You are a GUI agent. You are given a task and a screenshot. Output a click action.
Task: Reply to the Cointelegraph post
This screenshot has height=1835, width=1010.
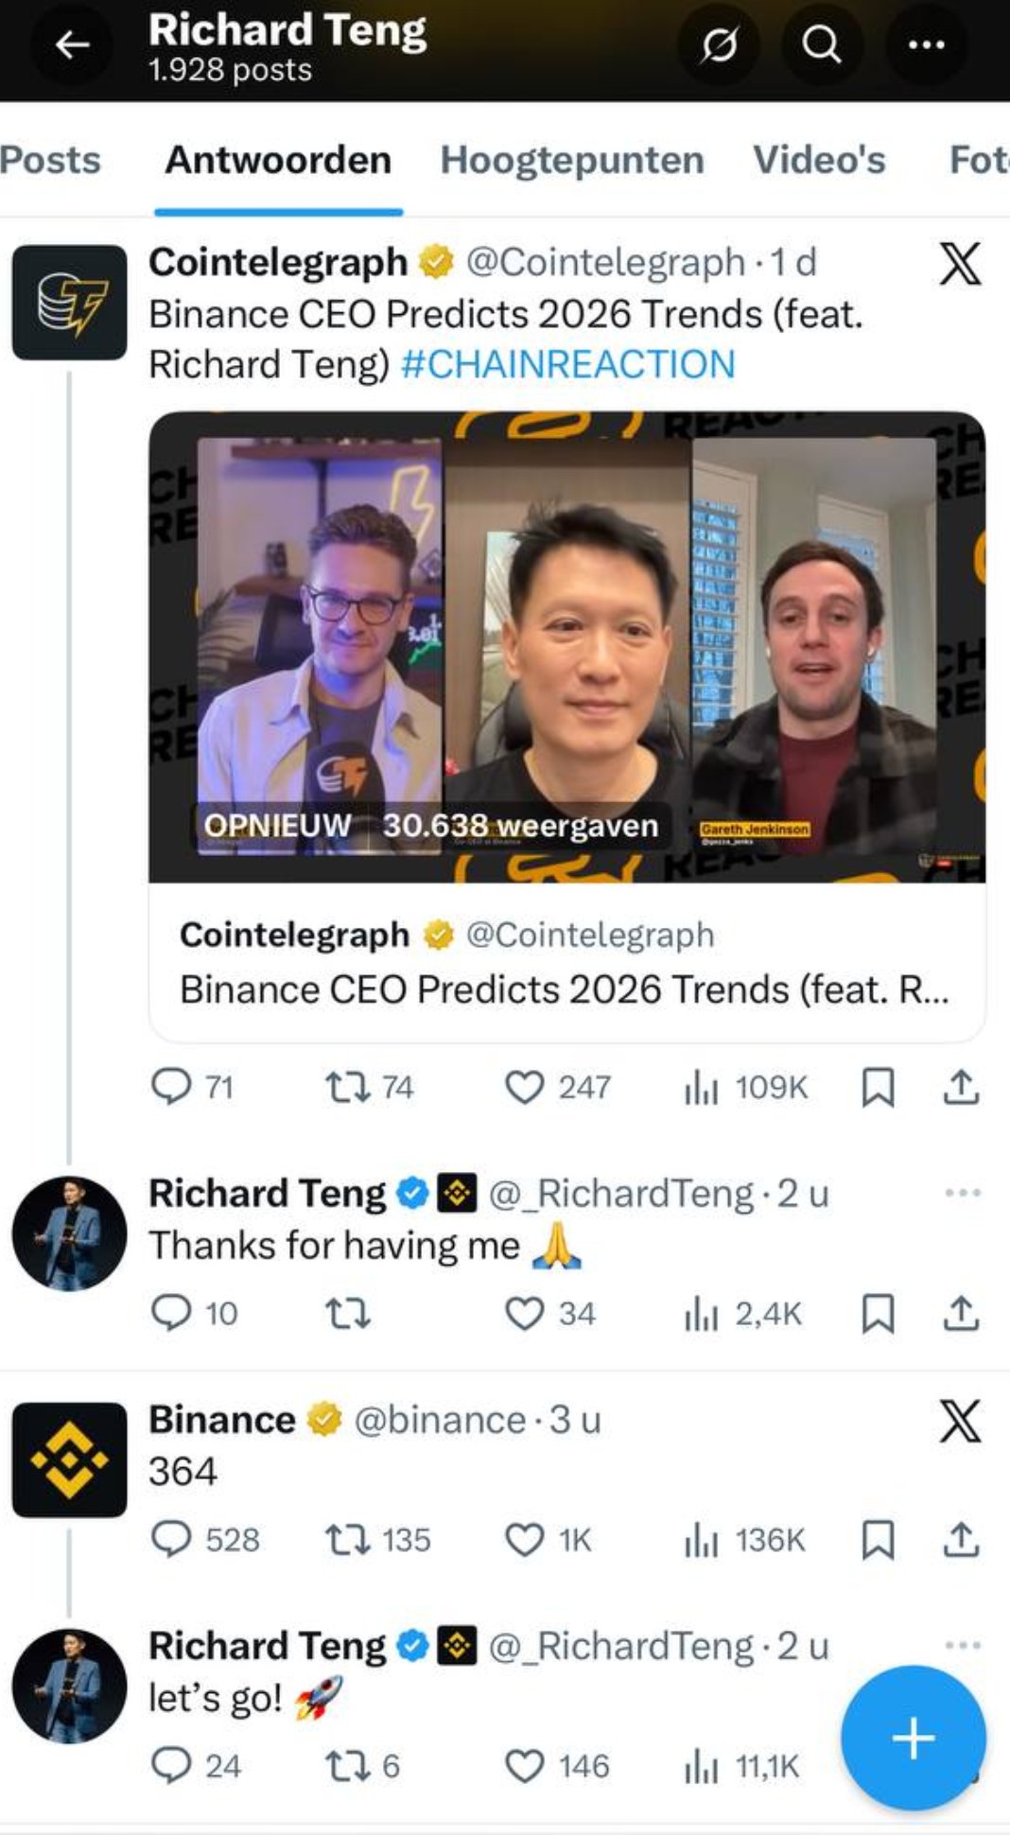171,1088
